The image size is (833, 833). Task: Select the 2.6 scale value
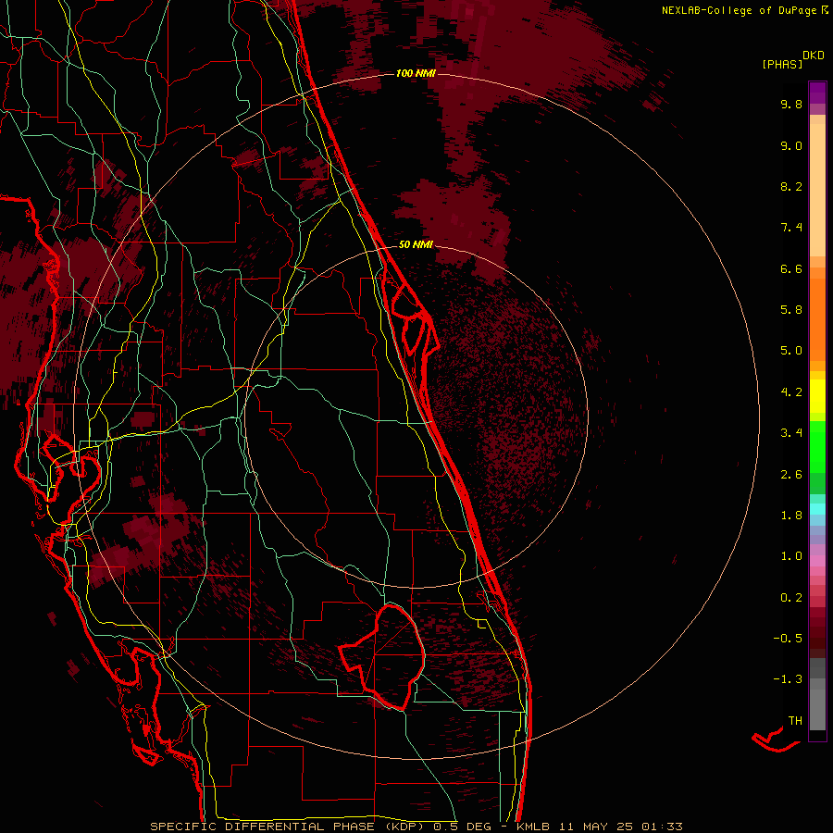pyautogui.click(x=791, y=475)
